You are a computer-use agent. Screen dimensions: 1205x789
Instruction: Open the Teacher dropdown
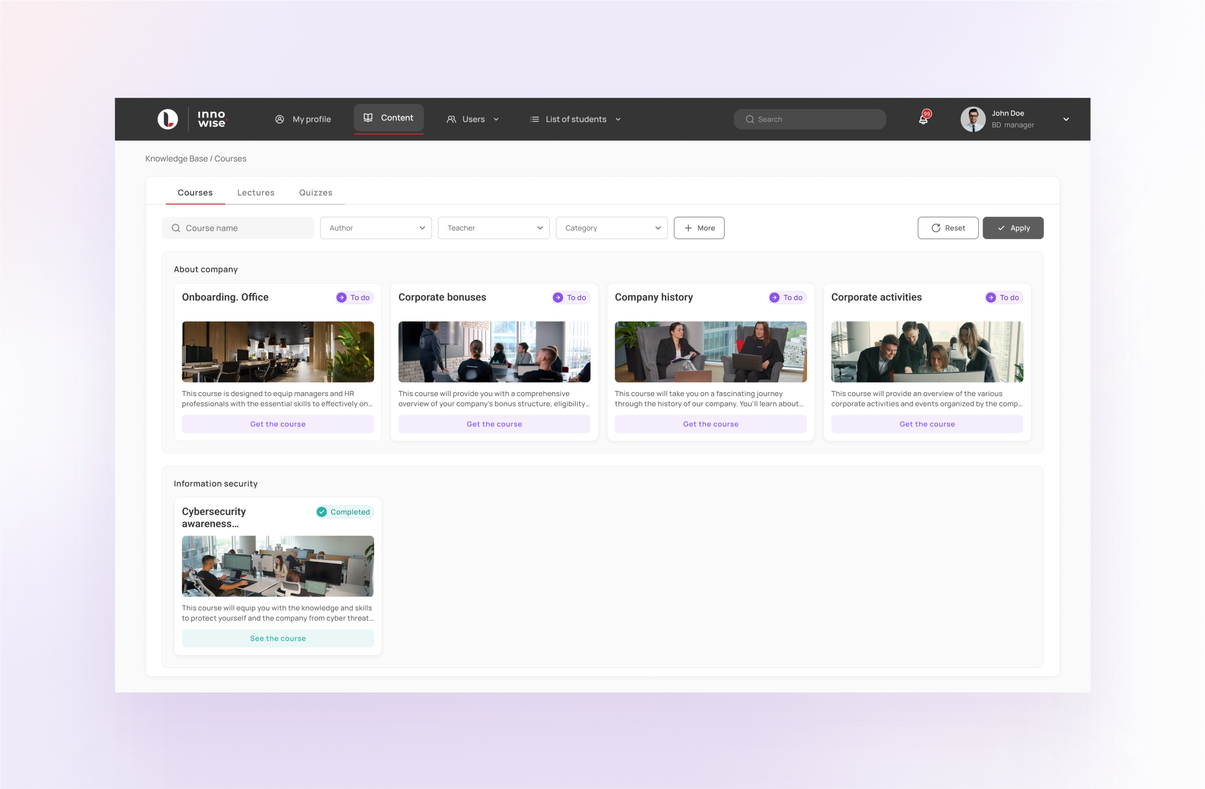tap(494, 228)
